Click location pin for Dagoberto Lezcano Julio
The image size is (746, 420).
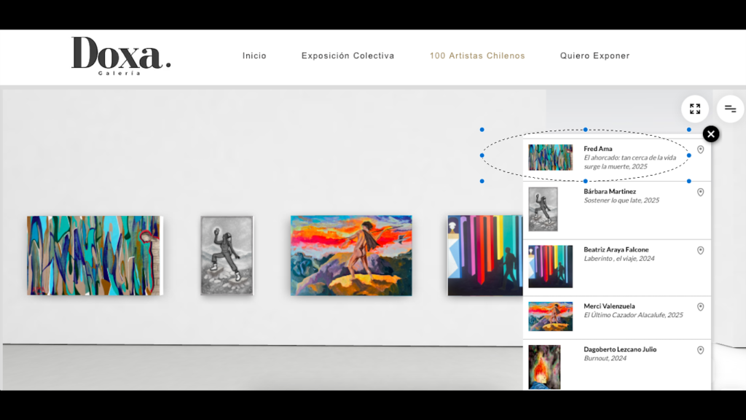click(700, 351)
